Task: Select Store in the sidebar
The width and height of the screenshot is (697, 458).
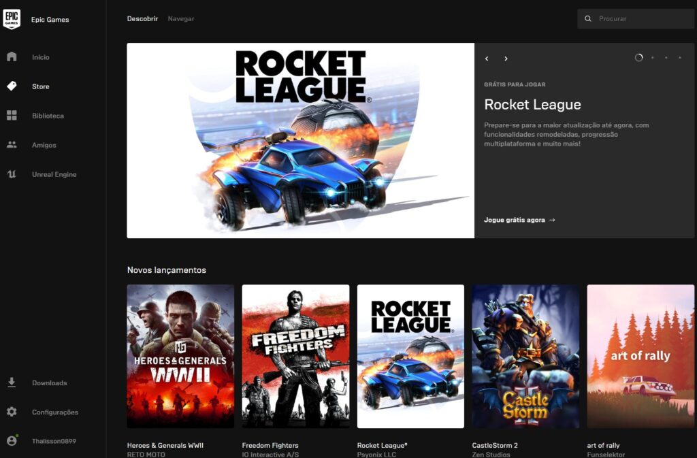Action: point(40,86)
